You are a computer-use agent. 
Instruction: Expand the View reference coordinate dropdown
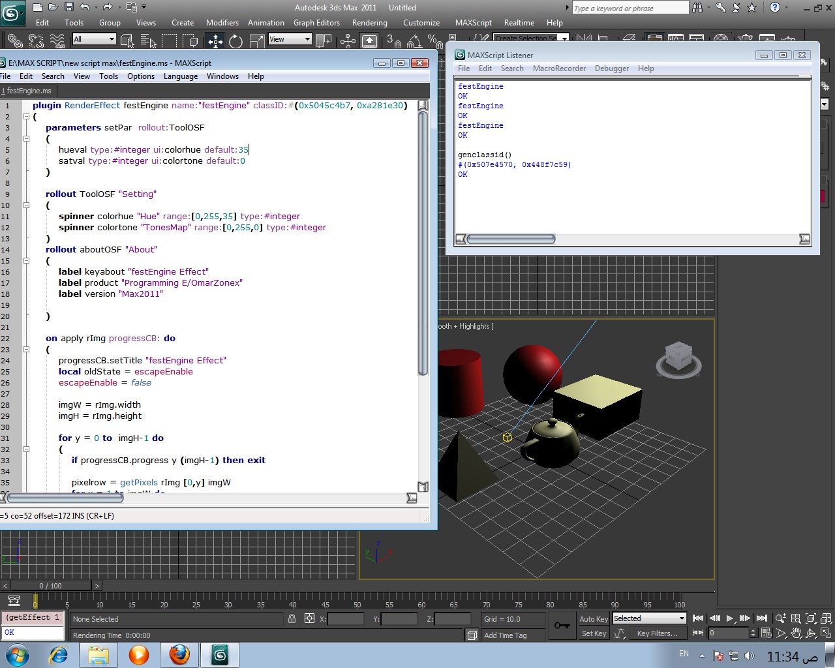tap(290, 39)
